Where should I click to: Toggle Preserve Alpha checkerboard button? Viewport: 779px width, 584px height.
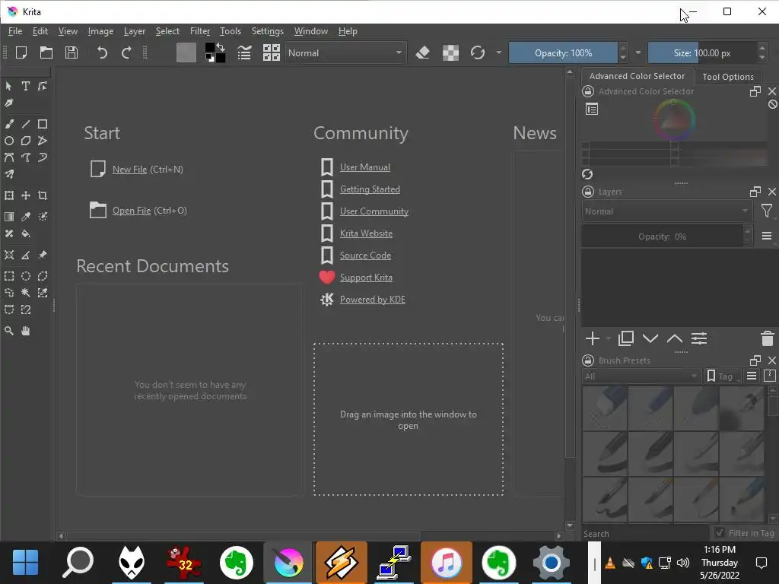450,52
